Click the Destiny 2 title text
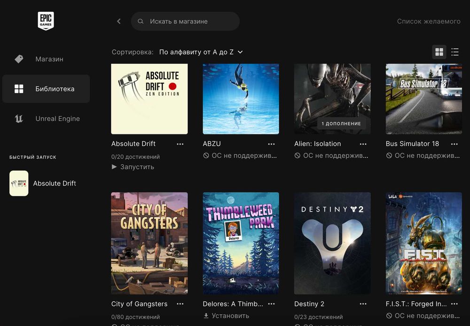This screenshot has height=326, width=470. click(309, 304)
